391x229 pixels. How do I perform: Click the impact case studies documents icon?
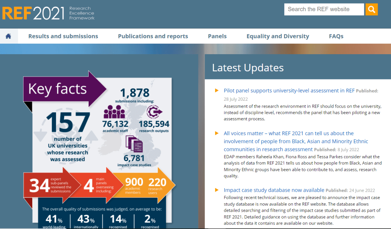coord(134,144)
